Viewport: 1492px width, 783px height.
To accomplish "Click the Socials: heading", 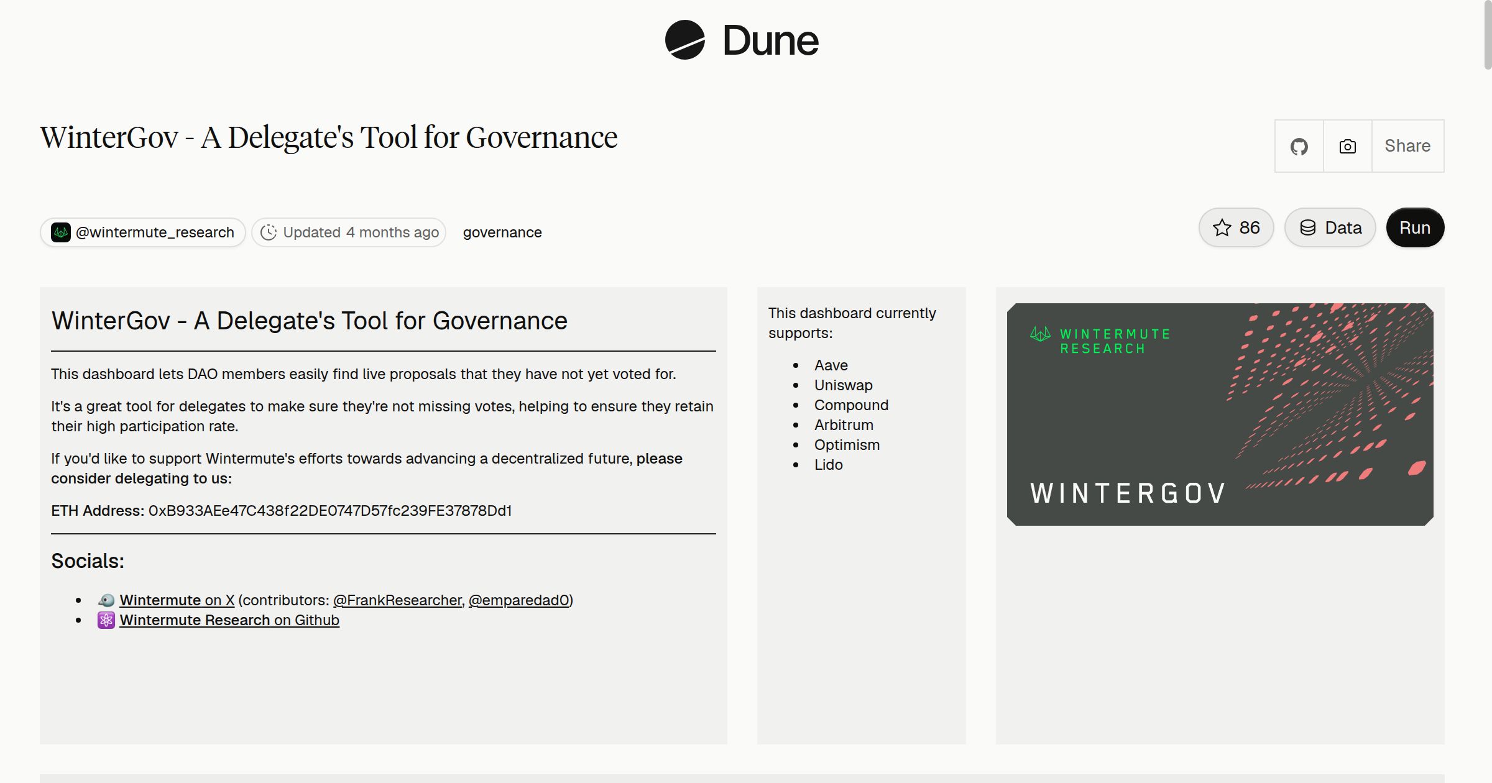I will (x=88, y=561).
